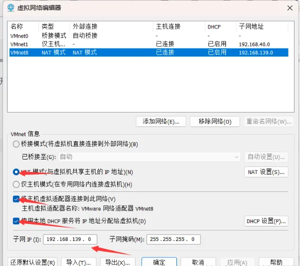
Task: Select the 桥接模式 radio button
Action: point(16,144)
